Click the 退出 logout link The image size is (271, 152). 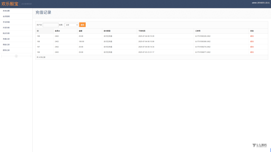(x=268, y=3)
